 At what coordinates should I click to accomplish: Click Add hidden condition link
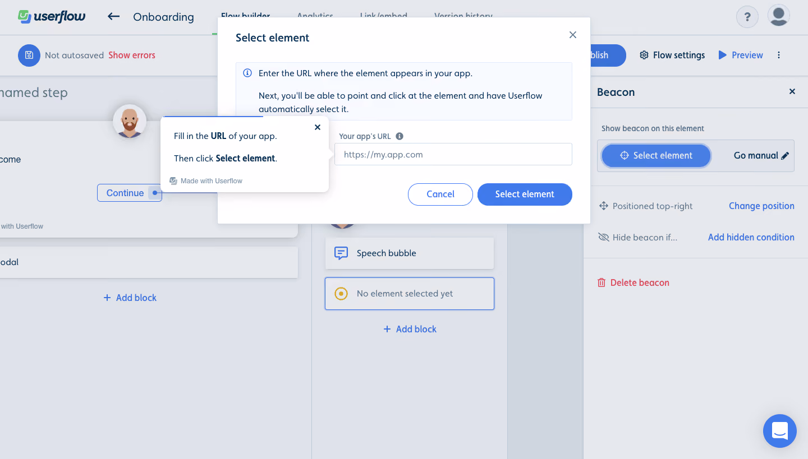point(751,238)
